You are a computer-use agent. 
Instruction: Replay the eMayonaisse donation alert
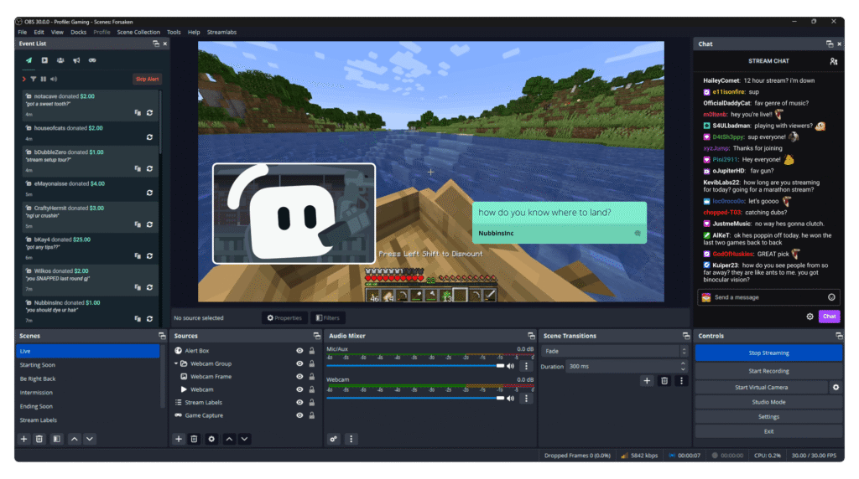149,193
